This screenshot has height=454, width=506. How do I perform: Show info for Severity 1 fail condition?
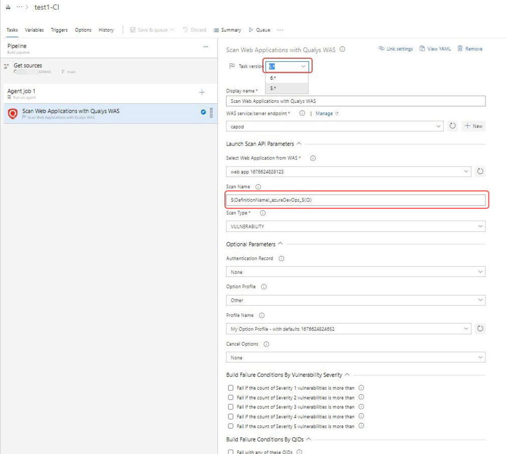coord(361,388)
